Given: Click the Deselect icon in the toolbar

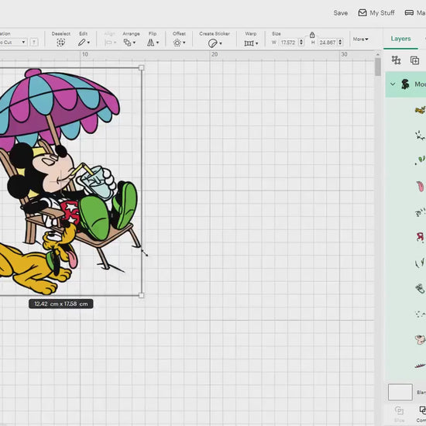Looking at the screenshot, I should click(x=61, y=43).
